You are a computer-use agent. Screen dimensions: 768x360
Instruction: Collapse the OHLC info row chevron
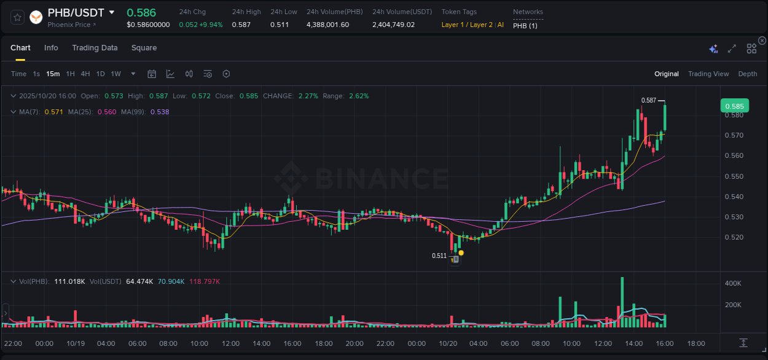14,96
